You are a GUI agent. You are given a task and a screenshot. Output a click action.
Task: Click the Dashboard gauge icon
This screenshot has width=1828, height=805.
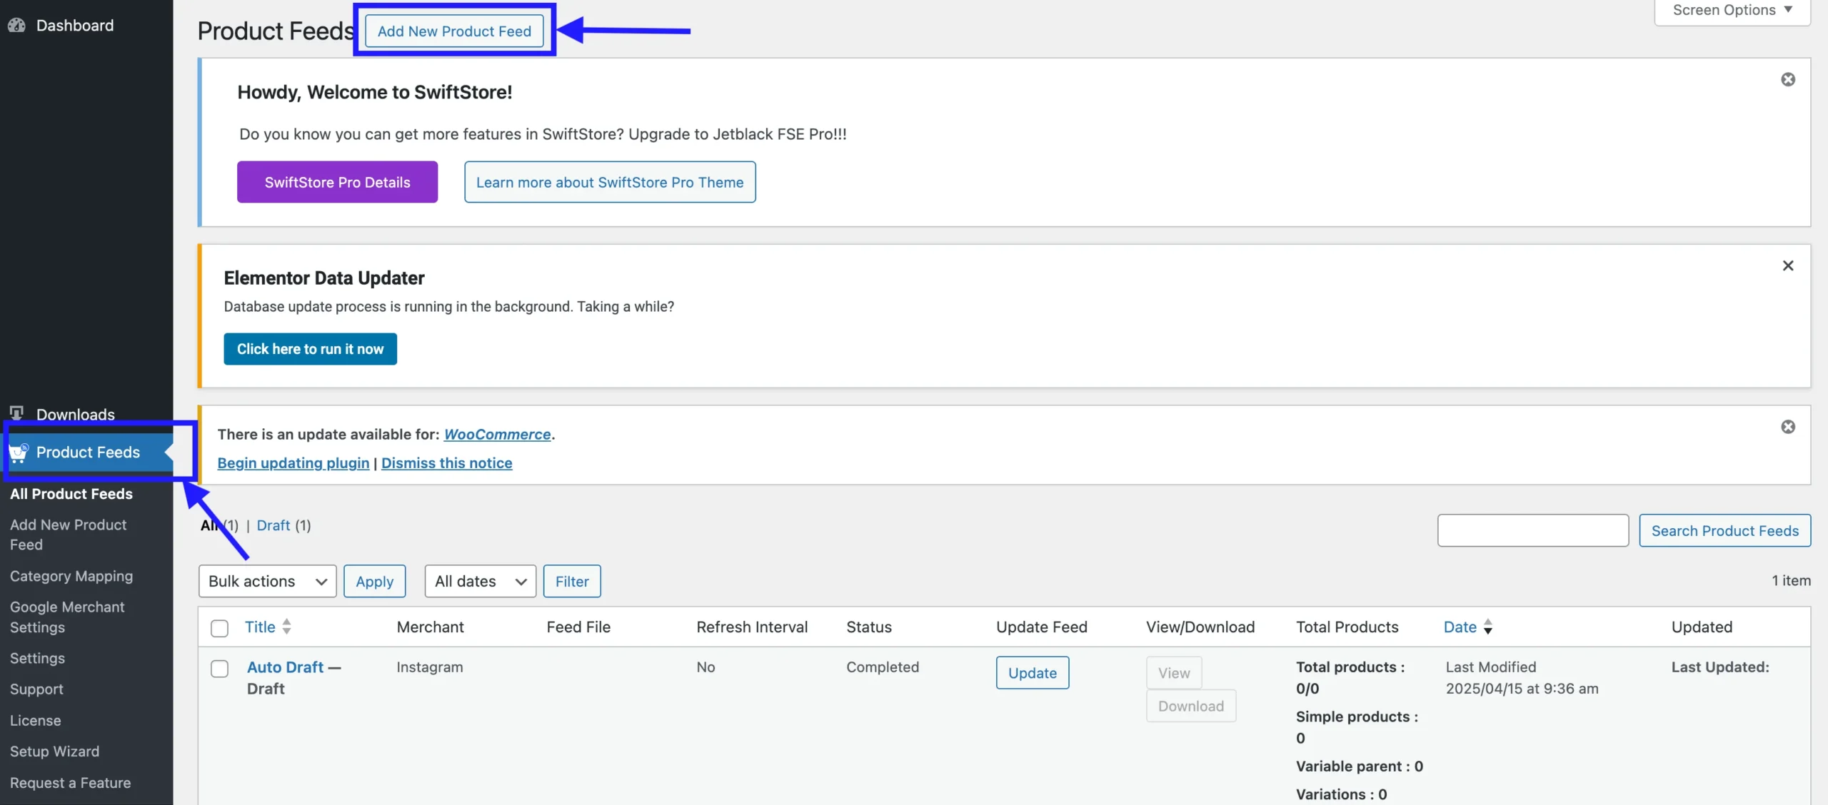tap(16, 26)
